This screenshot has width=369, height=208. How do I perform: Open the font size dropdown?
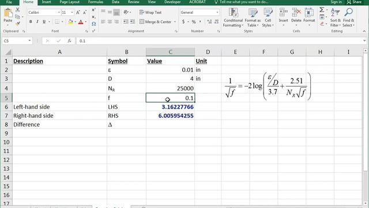pyautogui.click(x=71, y=13)
